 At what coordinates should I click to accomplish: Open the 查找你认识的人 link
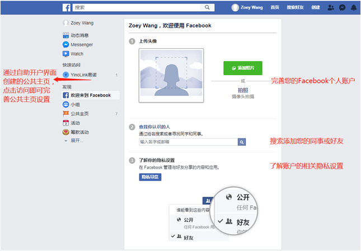pyautogui.click(x=154, y=127)
